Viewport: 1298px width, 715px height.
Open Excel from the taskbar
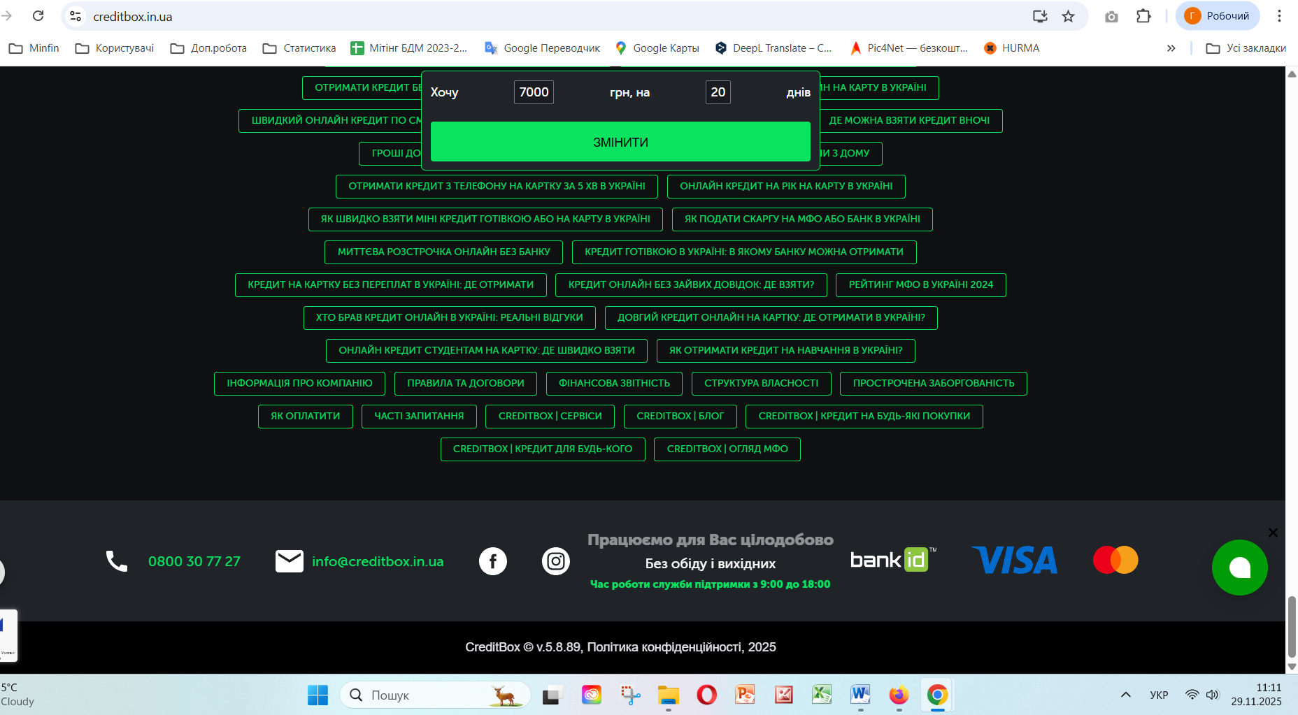[822, 695]
